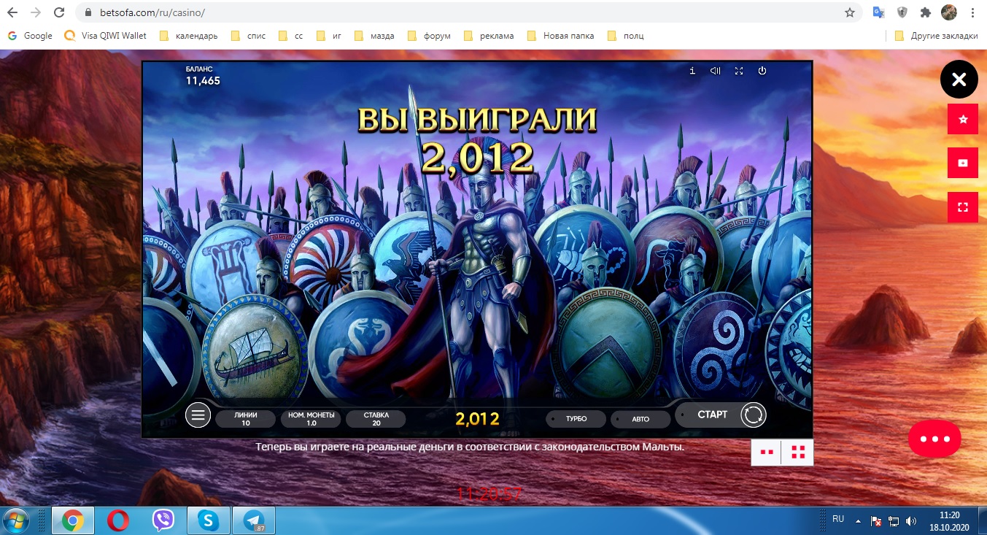
Task: Open the календарь bookmark folder
Action: [x=188, y=36]
